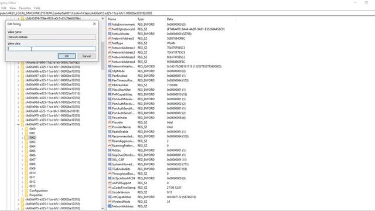Image resolution: width=375 pixels, height=211 pixels.
Task: Select the vhtCapabilities value name
Action: click(x=121, y=197)
